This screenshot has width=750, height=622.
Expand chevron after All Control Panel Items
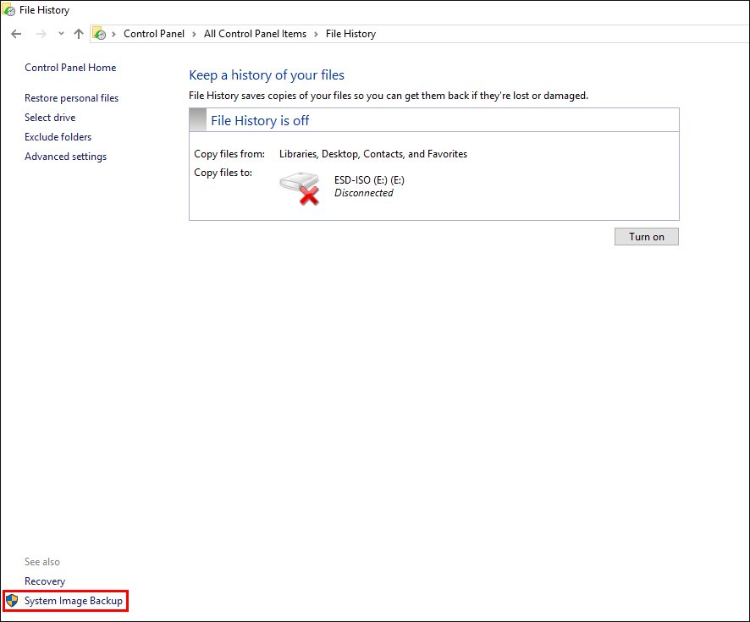coord(316,34)
